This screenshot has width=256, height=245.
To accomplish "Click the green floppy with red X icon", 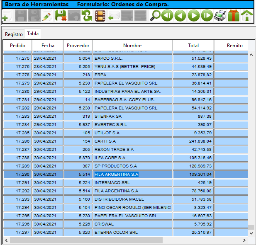I will click(61, 16).
